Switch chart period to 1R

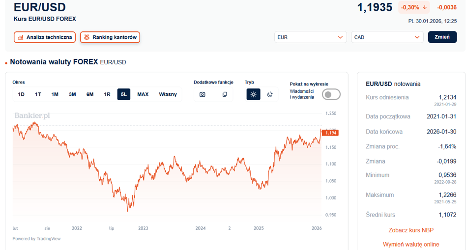pos(107,94)
